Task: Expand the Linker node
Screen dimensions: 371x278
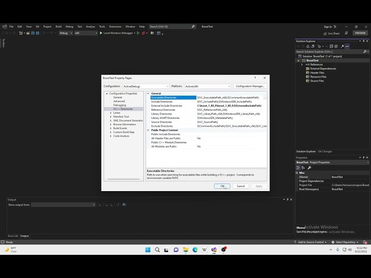Action: pyautogui.click(x=111, y=113)
